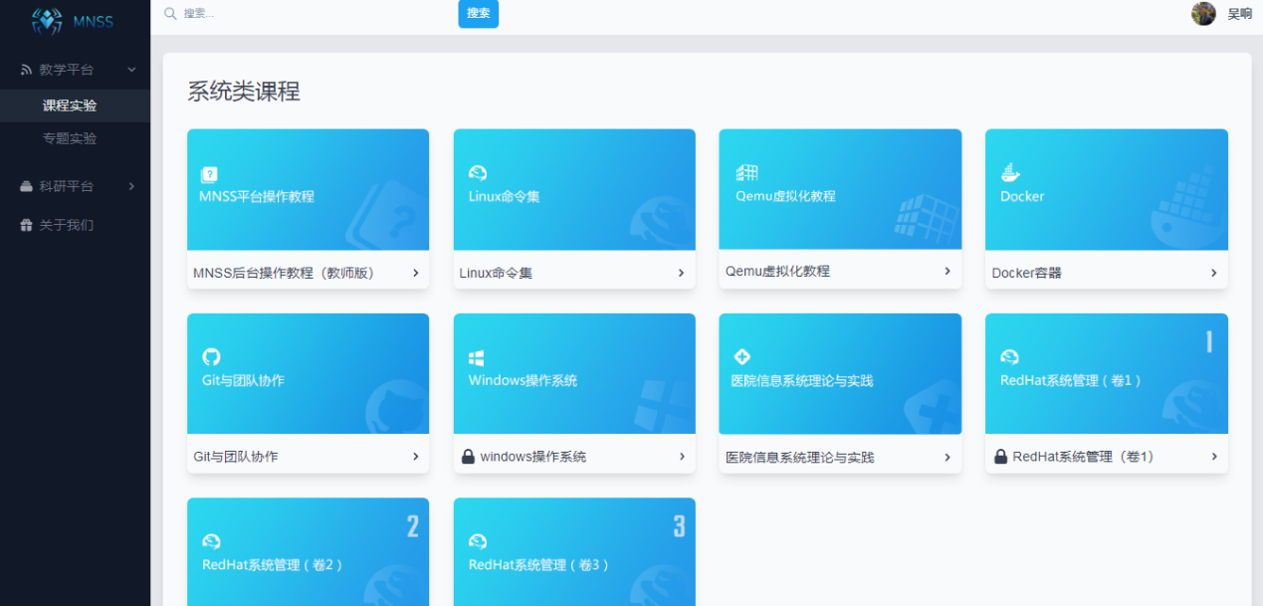The width and height of the screenshot is (1263, 606).
Task: Click the lock icon beside RedHat系统管理（卷1）
Action: point(1001,457)
